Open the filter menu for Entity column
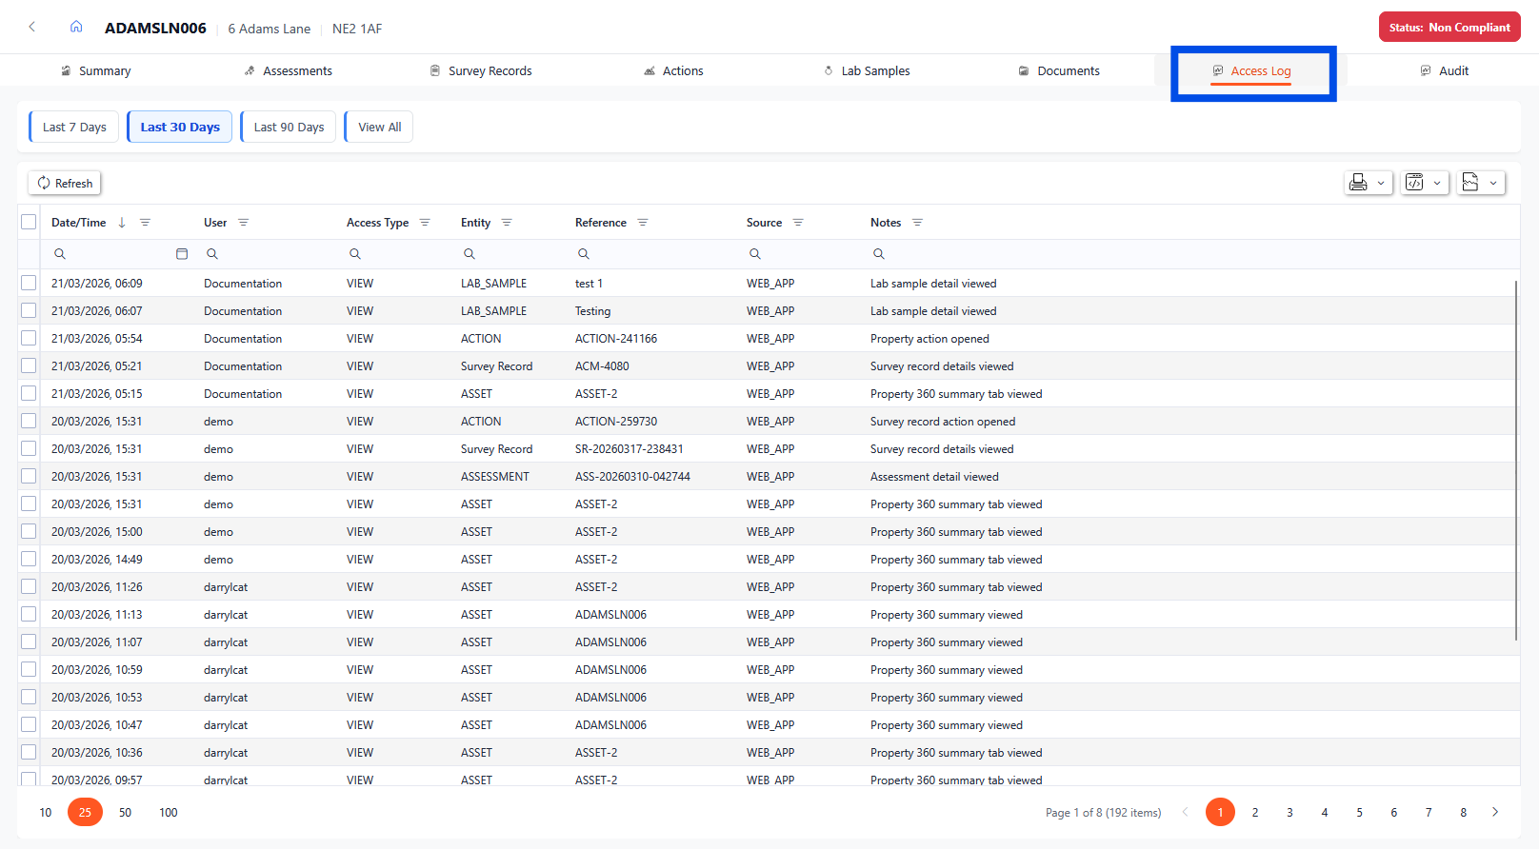The width and height of the screenshot is (1539, 849). (x=507, y=223)
